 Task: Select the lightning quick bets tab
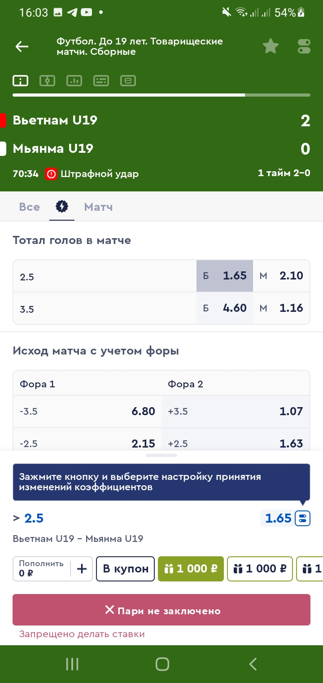tap(62, 207)
